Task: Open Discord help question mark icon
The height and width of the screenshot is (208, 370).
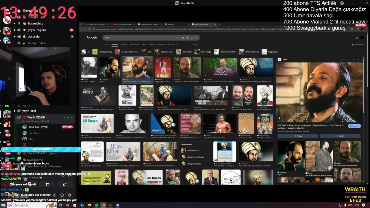Action: (342, 3)
